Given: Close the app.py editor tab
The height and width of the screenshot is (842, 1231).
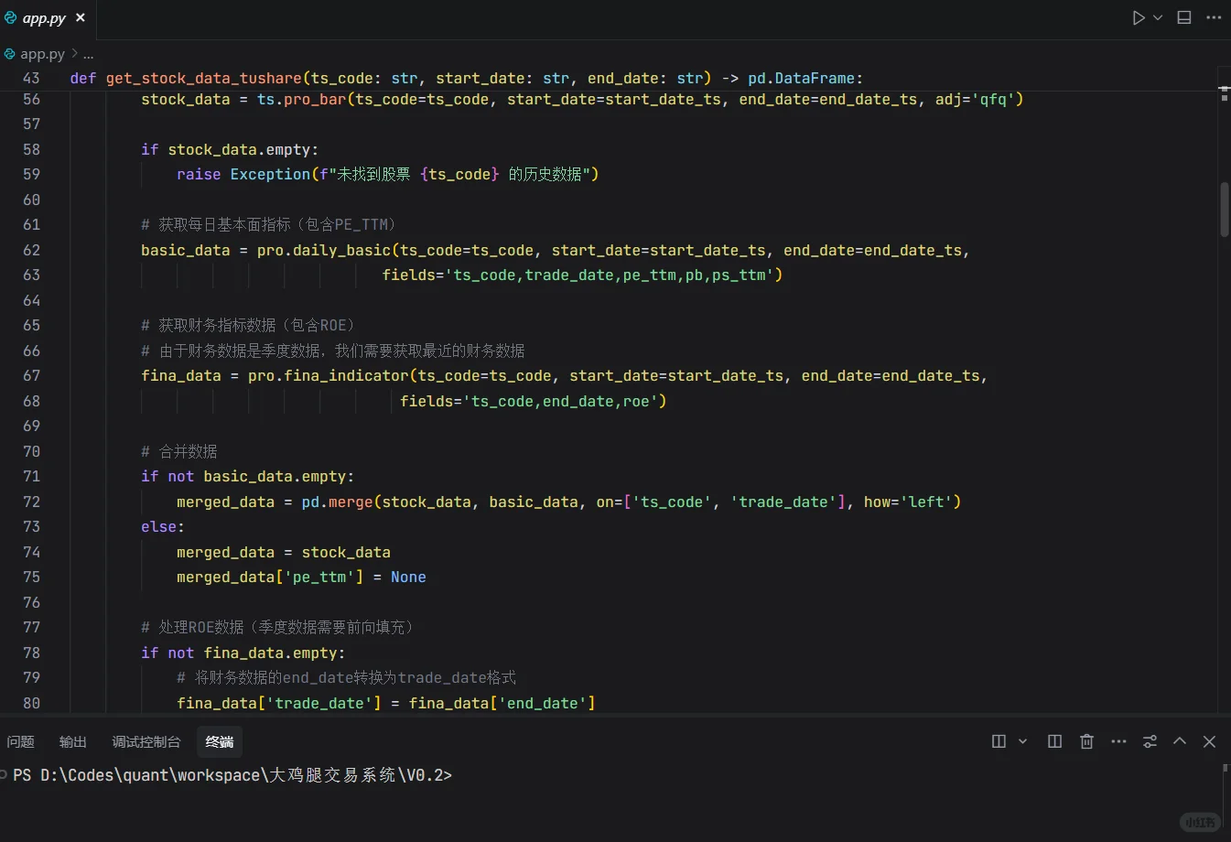Looking at the screenshot, I should click(x=81, y=17).
